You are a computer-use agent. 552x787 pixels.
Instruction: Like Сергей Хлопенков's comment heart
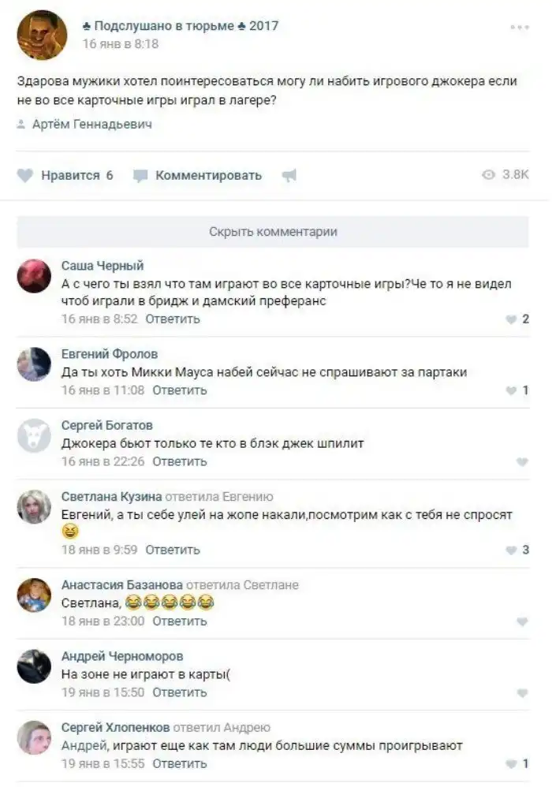point(511,764)
